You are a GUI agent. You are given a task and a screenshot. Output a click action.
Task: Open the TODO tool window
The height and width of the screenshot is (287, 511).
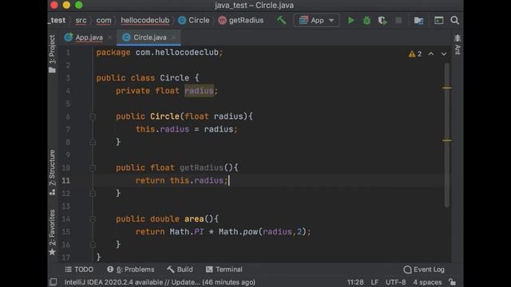(x=79, y=269)
